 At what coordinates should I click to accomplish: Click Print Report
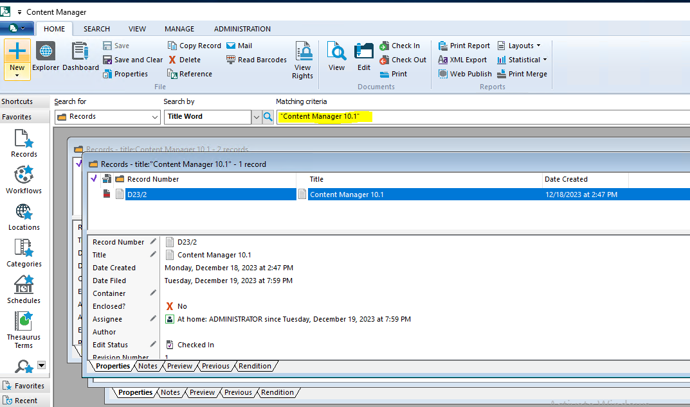click(464, 46)
